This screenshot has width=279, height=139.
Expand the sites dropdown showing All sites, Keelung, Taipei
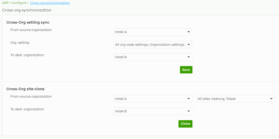(x=236, y=99)
